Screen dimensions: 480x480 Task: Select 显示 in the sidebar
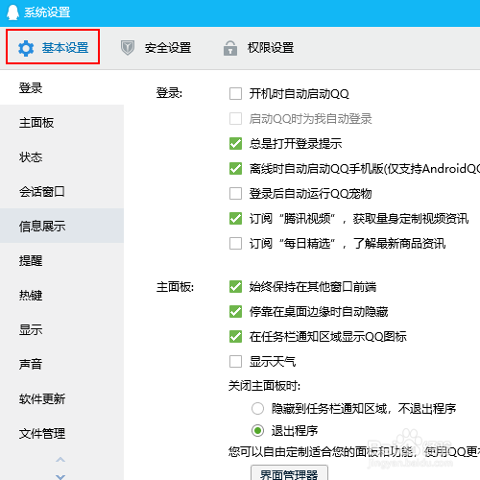(x=61, y=329)
